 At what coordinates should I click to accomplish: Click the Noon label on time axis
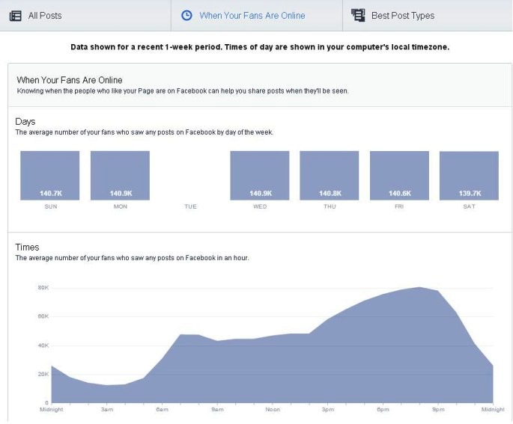point(273,410)
